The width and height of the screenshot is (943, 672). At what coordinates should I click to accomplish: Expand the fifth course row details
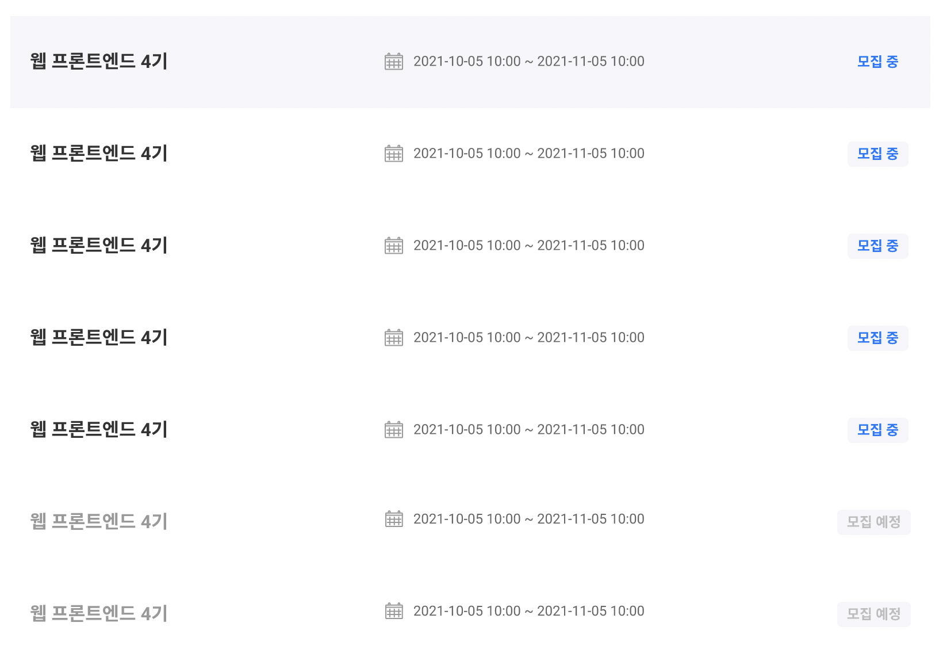click(x=98, y=430)
